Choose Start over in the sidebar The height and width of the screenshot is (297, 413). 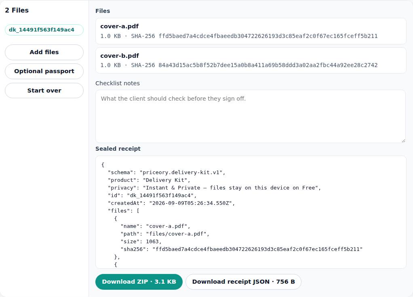[44, 91]
